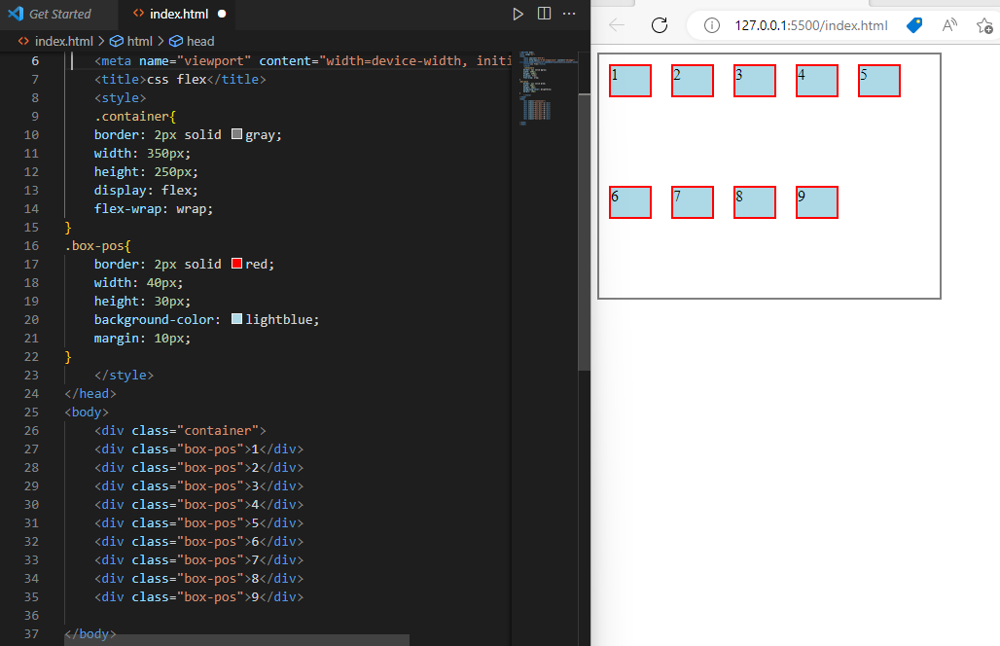
Task: Click the 'flex-wrap: wrap;' line
Action: tap(154, 208)
